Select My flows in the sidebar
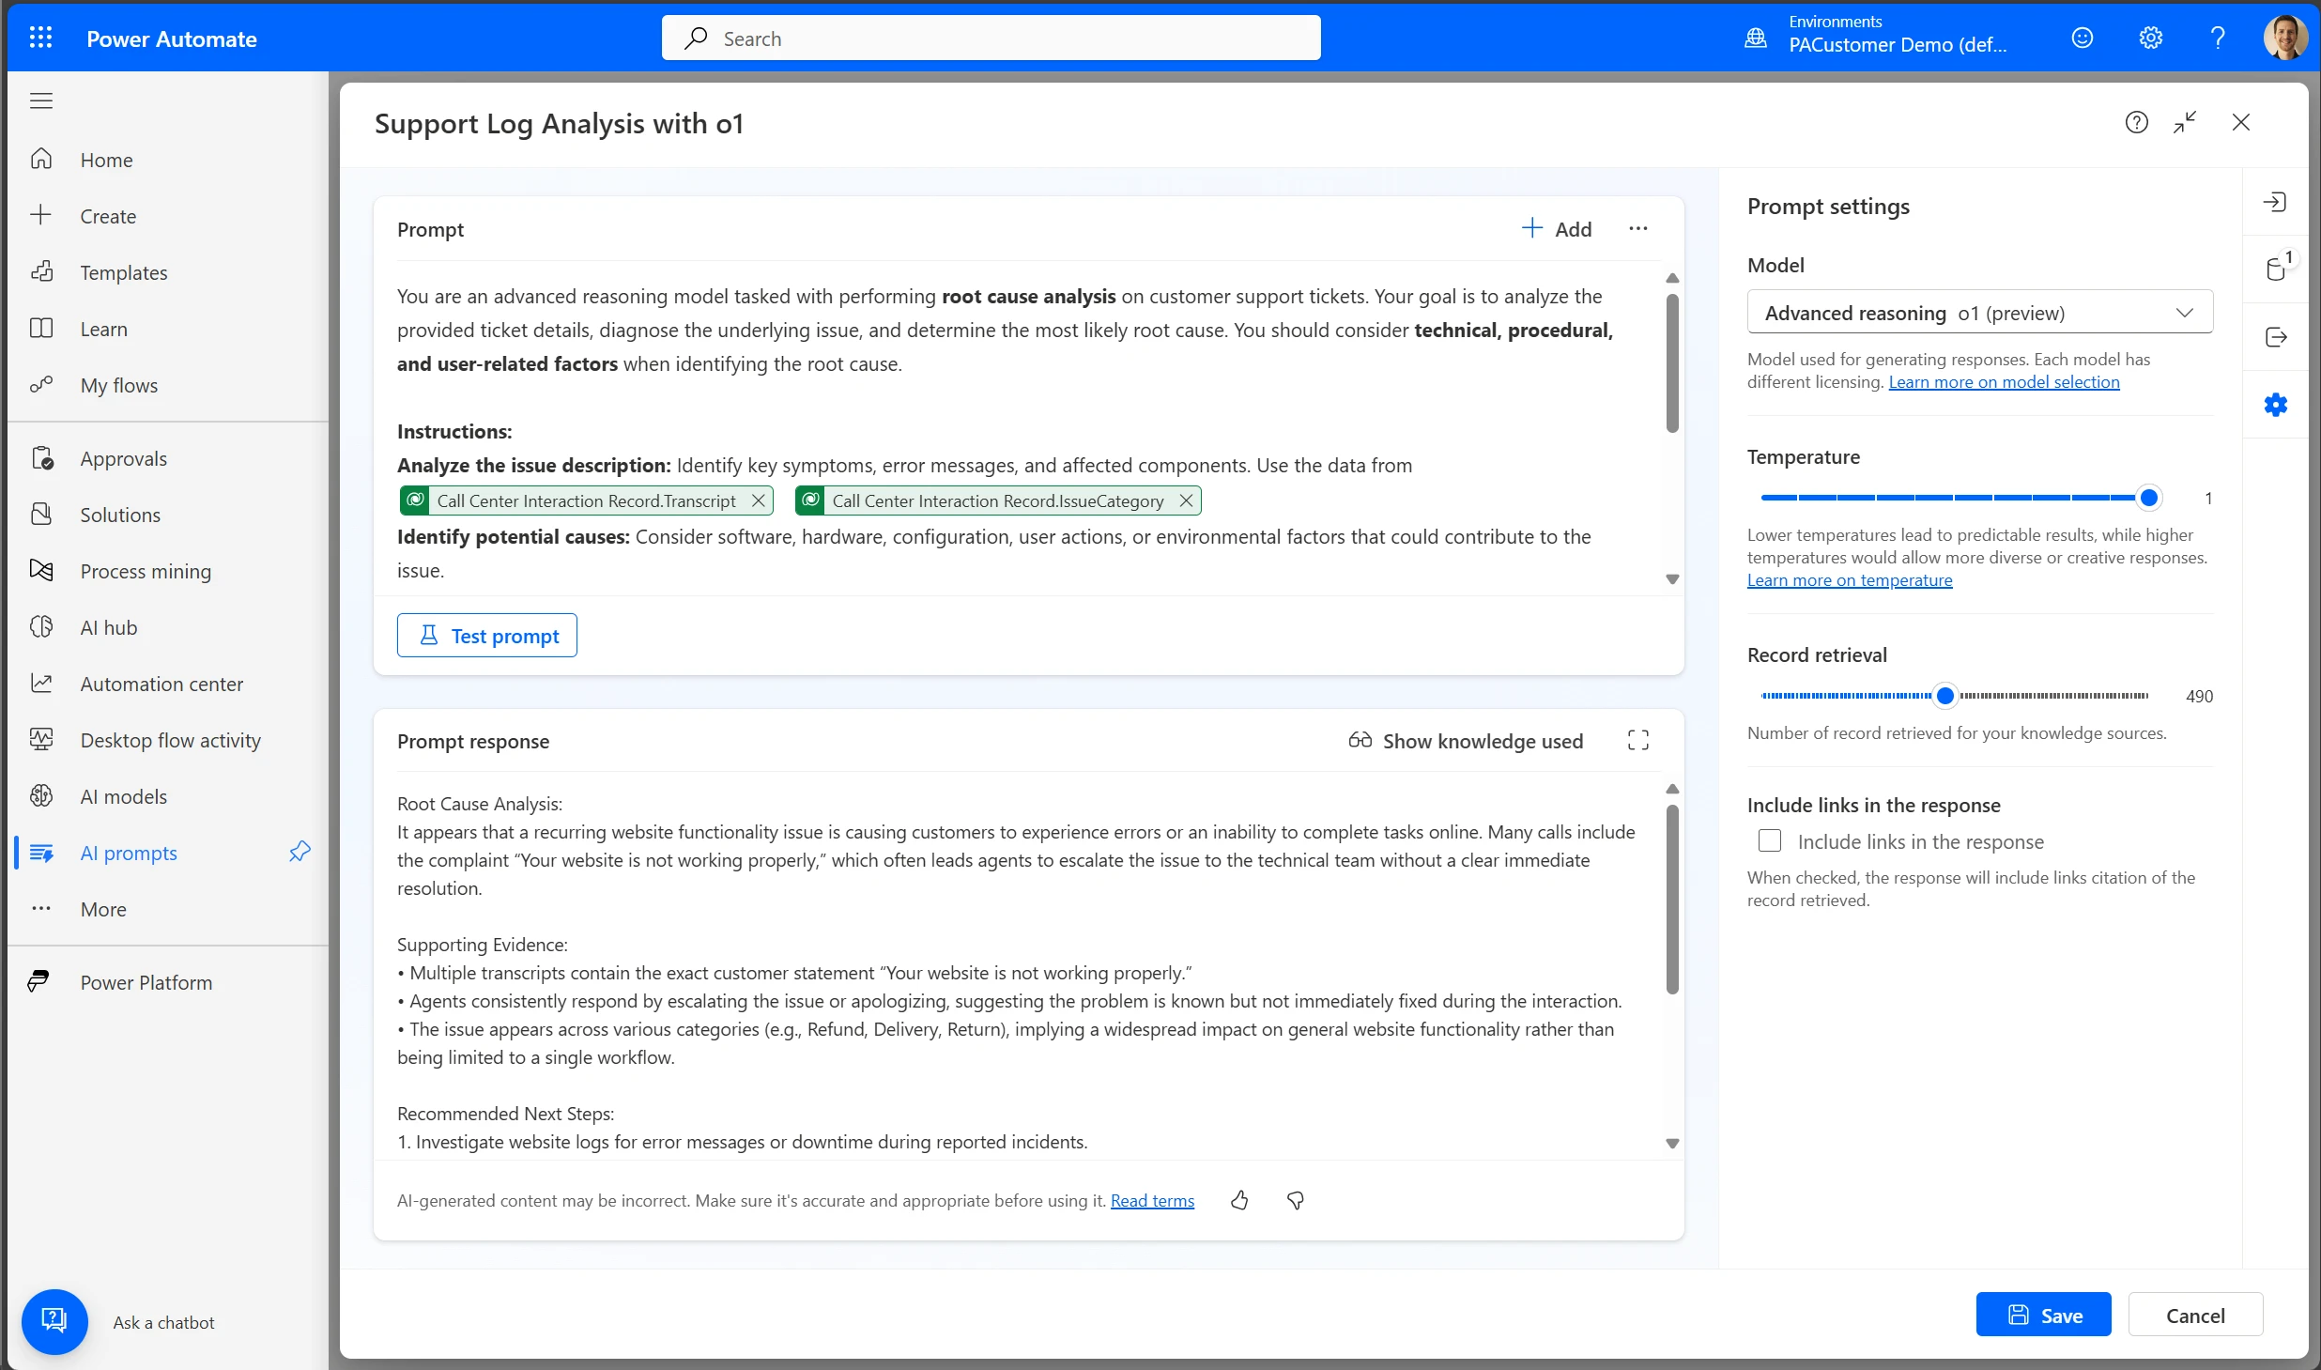The image size is (2321, 1370). (x=118, y=384)
